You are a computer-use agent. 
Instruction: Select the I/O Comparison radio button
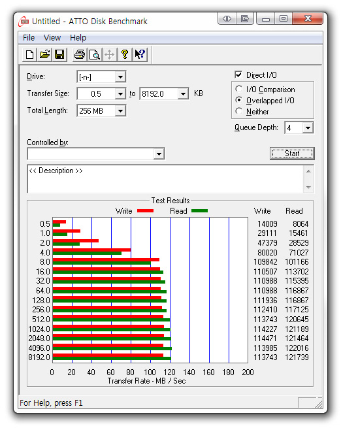coord(238,89)
